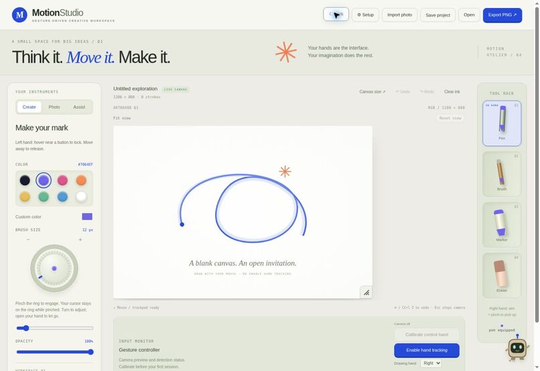Click the Reset view button
This screenshot has width=540, height=371.
[450, 118]
